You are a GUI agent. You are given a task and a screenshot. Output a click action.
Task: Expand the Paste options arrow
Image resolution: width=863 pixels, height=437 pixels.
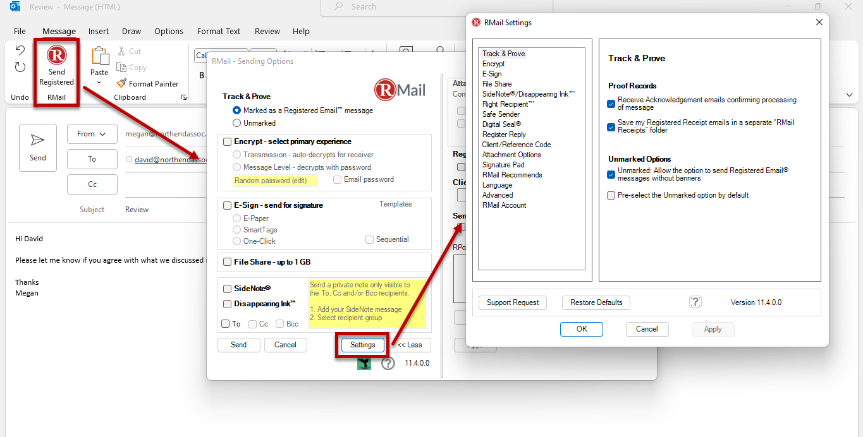click(x=99, y=83)
